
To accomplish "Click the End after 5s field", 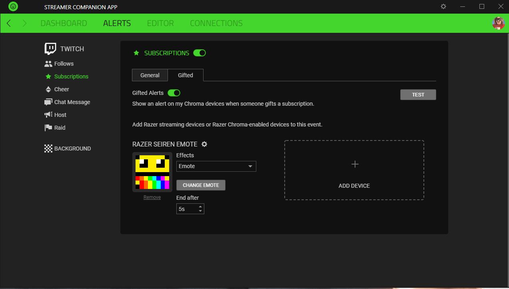I will (190, 209).
